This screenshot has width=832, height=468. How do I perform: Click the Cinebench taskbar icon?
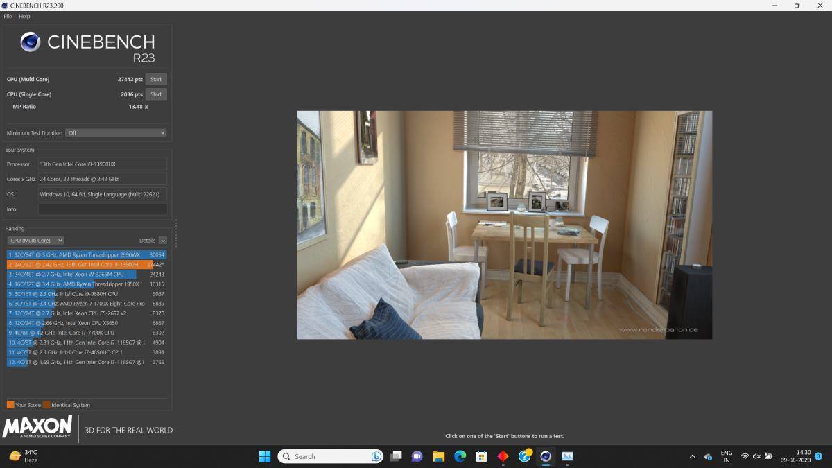[546, 456]
